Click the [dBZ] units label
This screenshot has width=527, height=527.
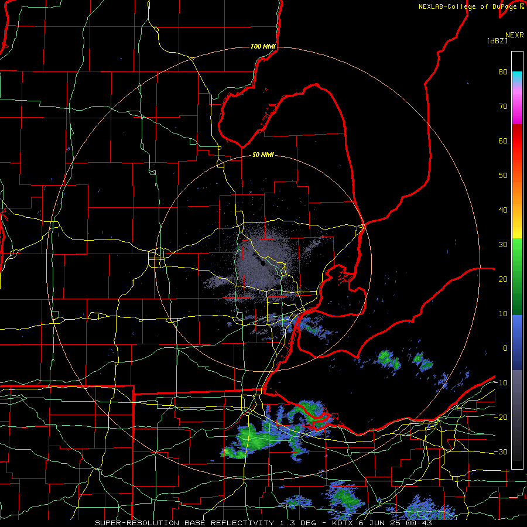point(497,40)
